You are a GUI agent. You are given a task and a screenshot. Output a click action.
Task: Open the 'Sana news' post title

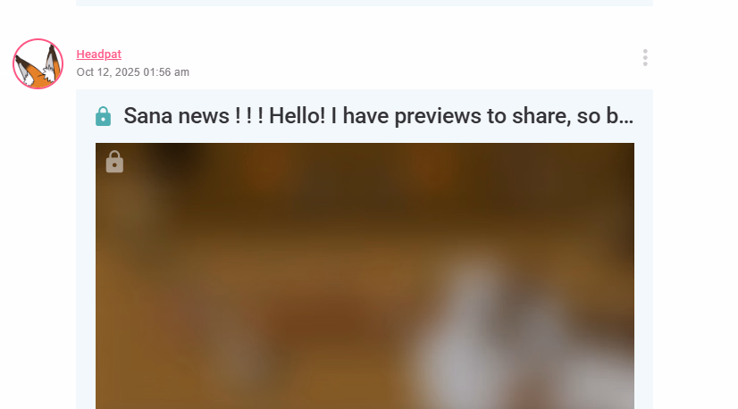[379, 116]
